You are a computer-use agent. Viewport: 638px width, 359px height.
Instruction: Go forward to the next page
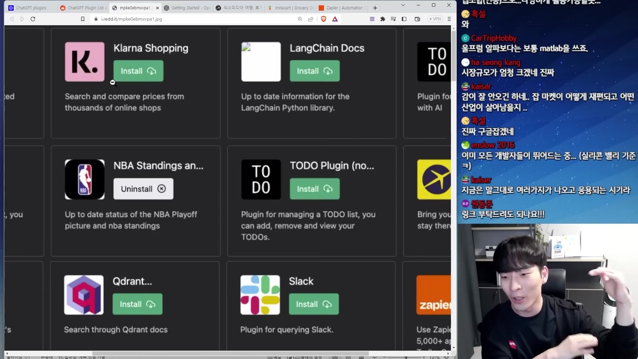click(22, 19)
